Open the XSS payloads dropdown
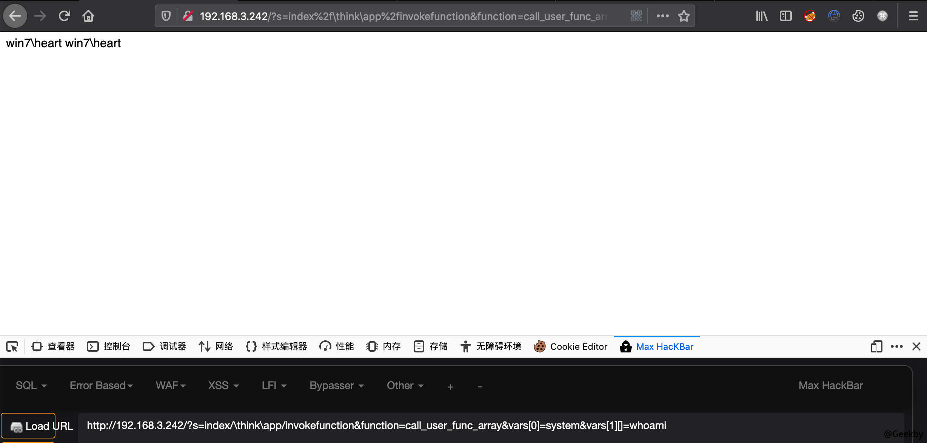Screen dimensions: 927x443 coord(223,385)
